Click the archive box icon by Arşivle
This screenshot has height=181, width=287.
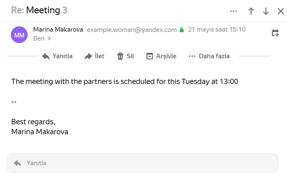click(149, 56)
